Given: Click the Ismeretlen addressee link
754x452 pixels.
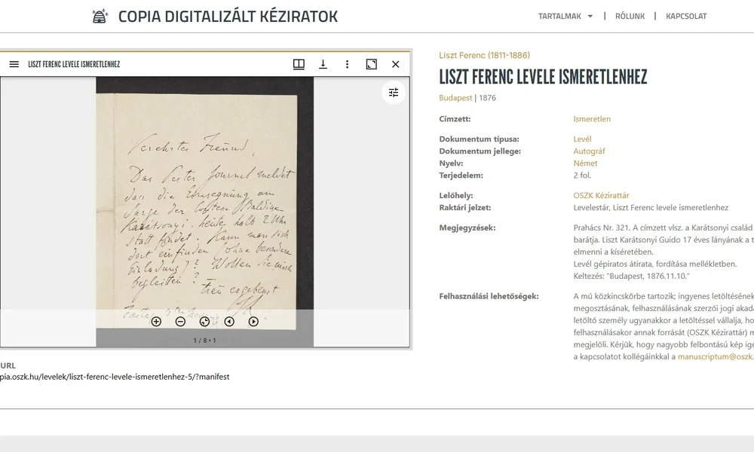Looking at the screenshot, I should [x=592, y=119].
